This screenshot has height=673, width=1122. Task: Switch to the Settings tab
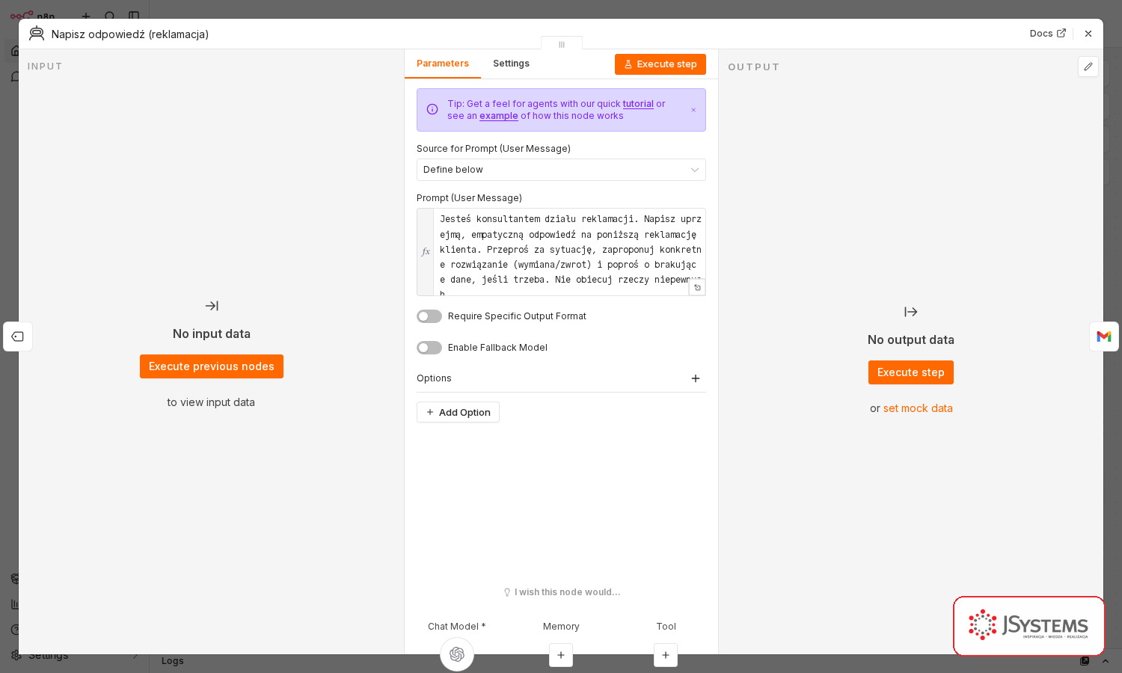coord(511,64)
